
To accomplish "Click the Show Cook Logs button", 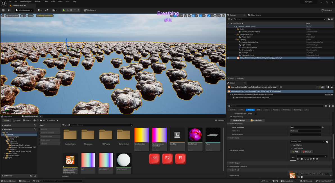I will [238, 120].
